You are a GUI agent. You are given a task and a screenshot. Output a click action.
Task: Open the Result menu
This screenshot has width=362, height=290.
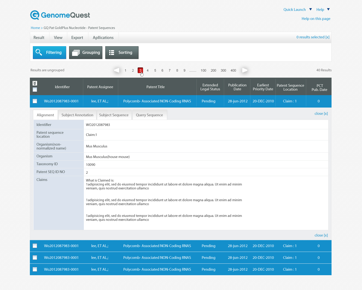point(39,37)
